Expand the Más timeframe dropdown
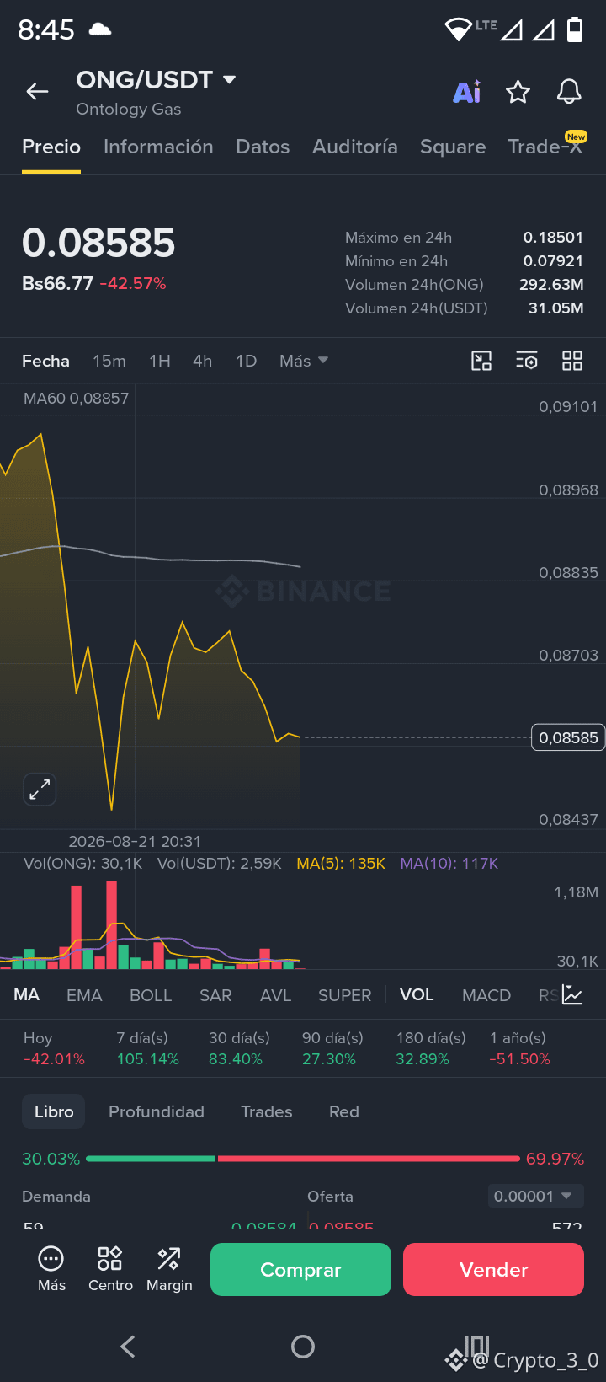 (304, 361)
